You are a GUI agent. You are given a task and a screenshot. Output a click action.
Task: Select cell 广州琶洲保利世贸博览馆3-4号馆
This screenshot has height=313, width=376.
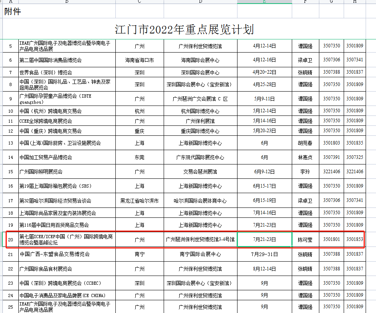click(x=200, y=240)
